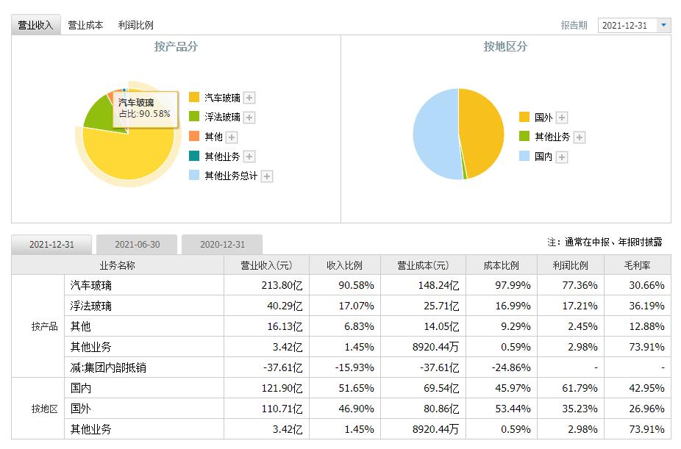Click plus icon beside product 其他业务 legend
This screenshot has height=449, width=681.
(249, 157)
